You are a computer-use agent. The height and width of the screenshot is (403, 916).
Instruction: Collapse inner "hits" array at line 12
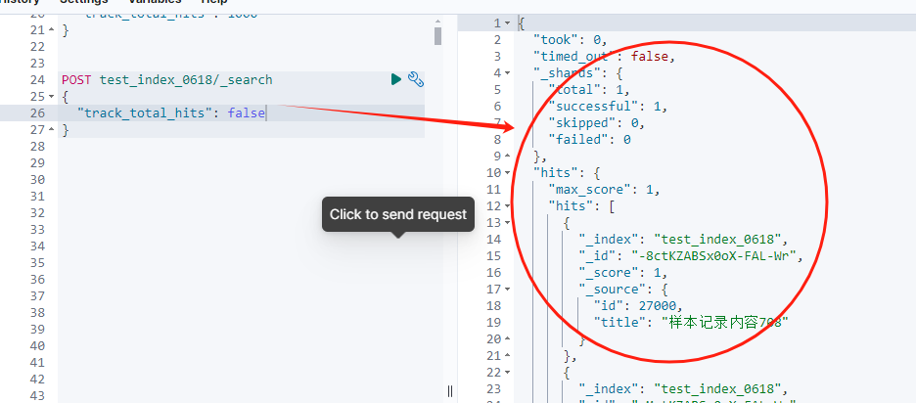pos(507,206)
